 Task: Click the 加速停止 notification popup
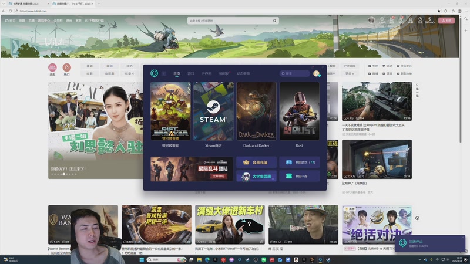click(430, 243)
